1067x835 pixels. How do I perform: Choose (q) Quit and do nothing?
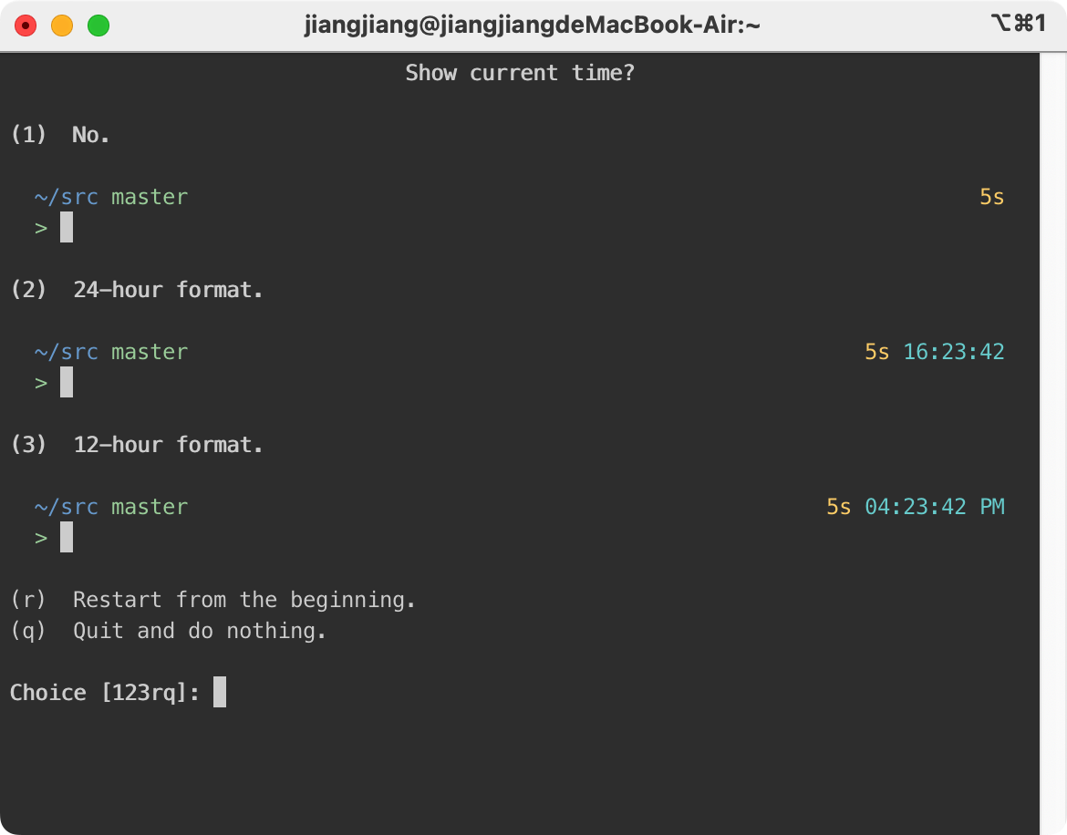coord(169,631)
